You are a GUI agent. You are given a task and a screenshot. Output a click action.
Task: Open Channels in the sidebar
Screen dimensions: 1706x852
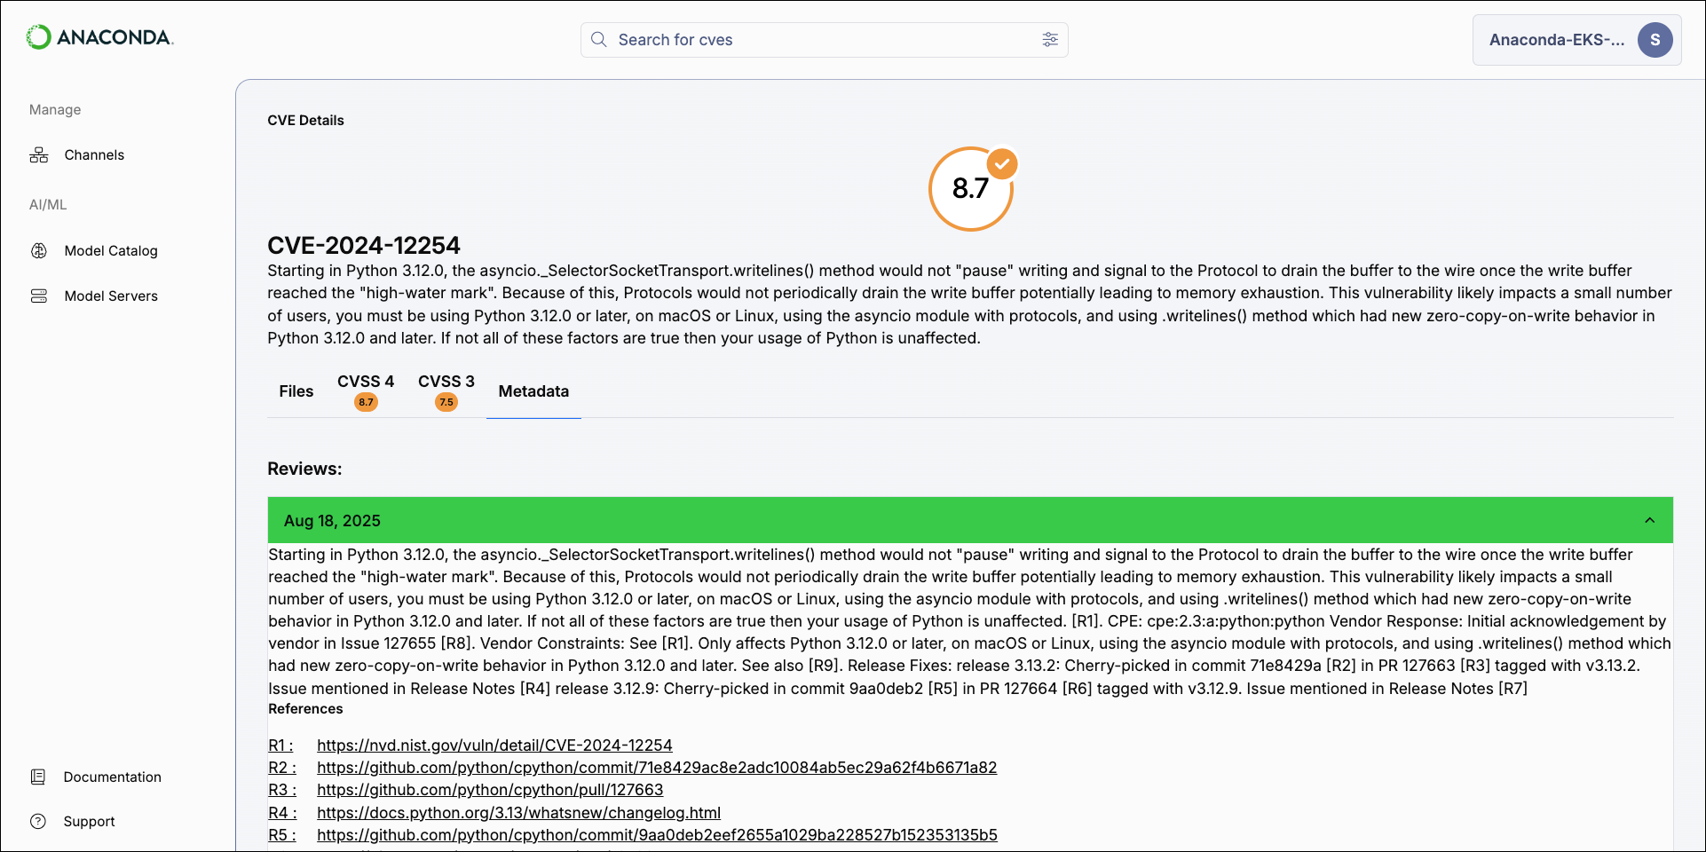pos(94,155)
